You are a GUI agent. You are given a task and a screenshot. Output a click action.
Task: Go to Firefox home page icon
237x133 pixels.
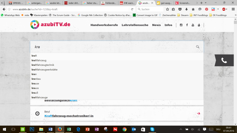coord(193,9)
